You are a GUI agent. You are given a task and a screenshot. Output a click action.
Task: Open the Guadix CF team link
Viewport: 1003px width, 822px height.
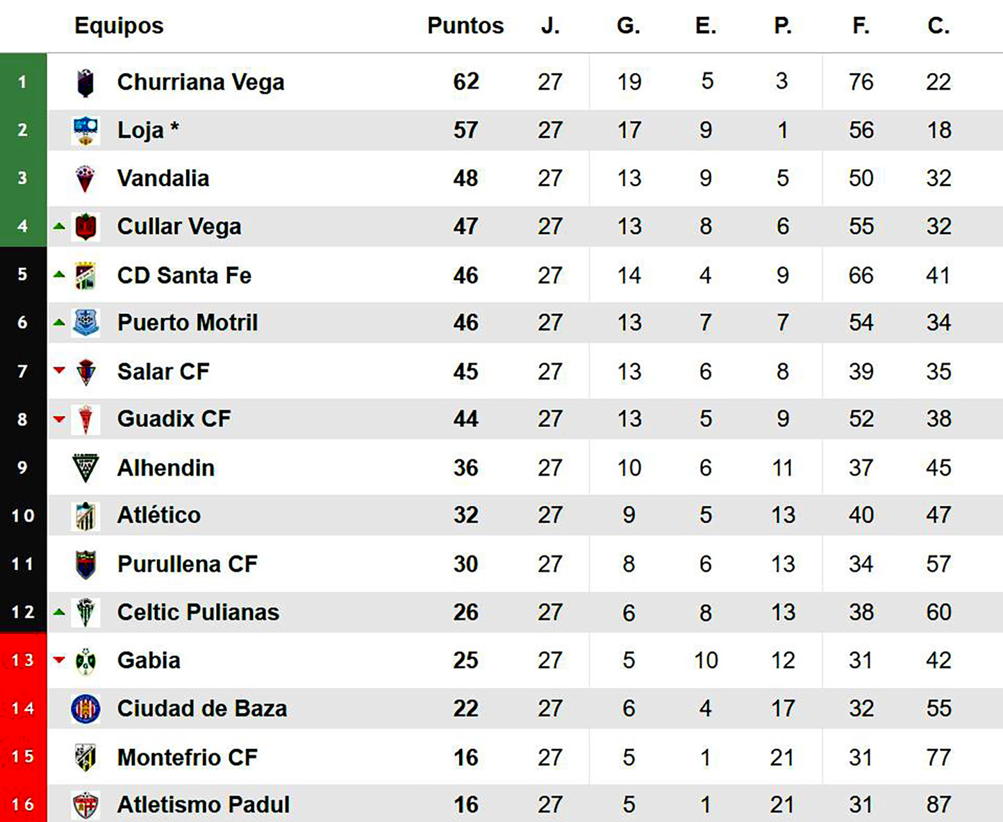[x=174, y=419]
